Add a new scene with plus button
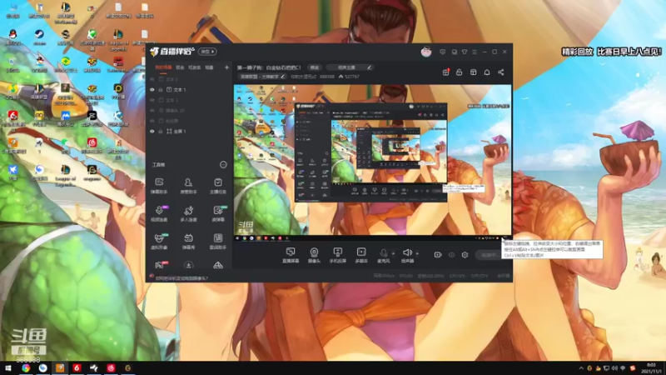The width and height of the screenshot is (666, 375). click(x=226, y=67)
